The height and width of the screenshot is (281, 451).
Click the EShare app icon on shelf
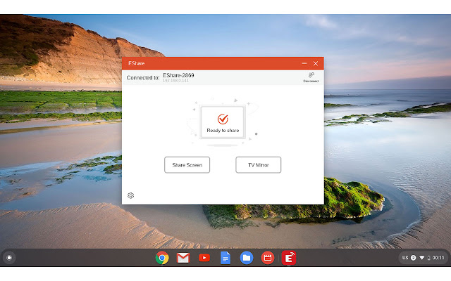289,258
